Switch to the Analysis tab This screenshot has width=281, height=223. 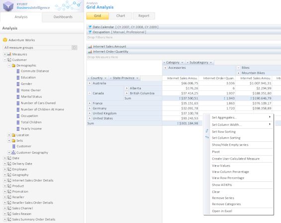21,17
